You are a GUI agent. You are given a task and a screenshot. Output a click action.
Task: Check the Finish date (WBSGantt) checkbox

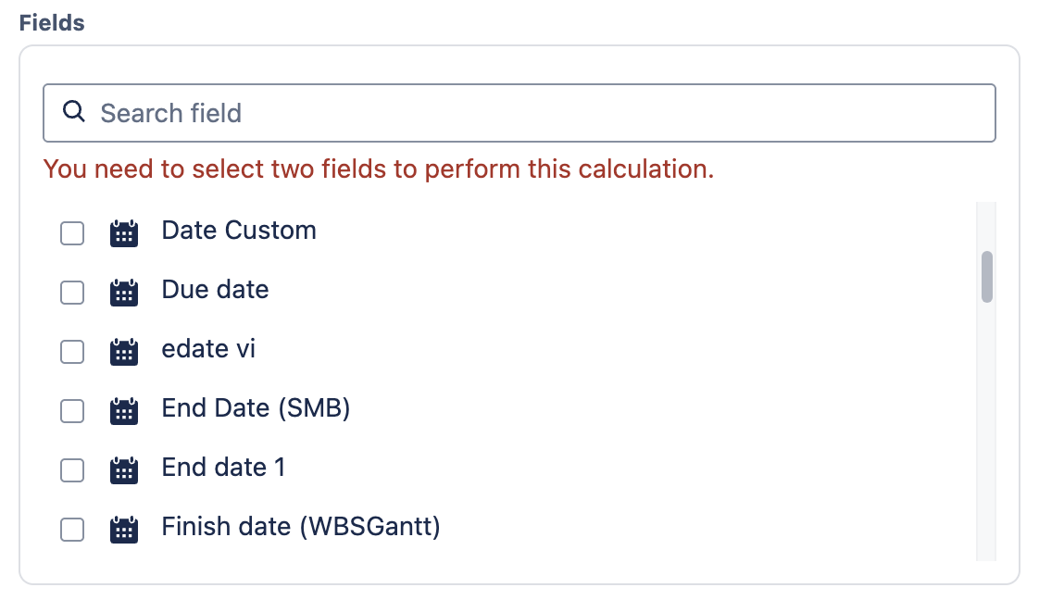click(x=72, y=530)
